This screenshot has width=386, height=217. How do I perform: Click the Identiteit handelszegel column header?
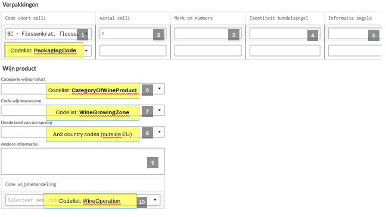click(279, 18)
